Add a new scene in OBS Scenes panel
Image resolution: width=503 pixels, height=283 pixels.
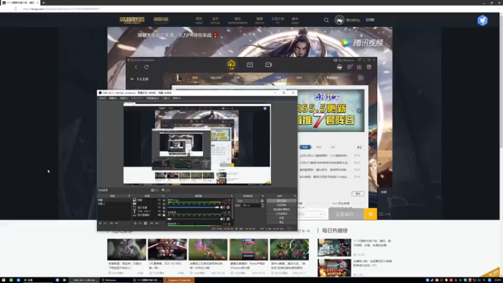tap(100, 223)
